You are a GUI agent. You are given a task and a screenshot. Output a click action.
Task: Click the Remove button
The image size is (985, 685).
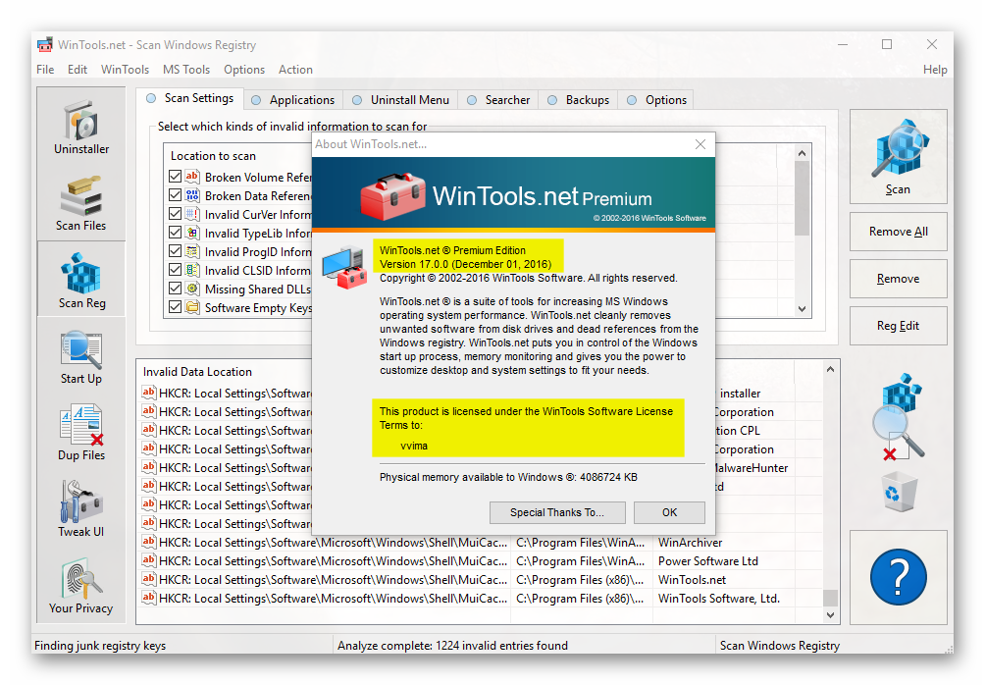899,279
